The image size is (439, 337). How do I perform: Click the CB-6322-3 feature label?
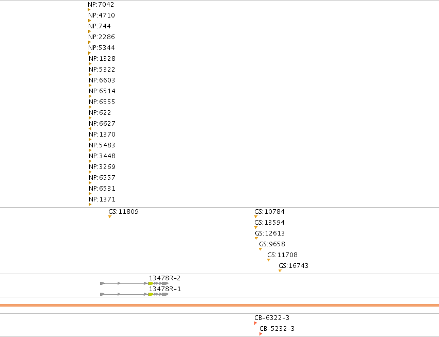[x=272, y=318]
